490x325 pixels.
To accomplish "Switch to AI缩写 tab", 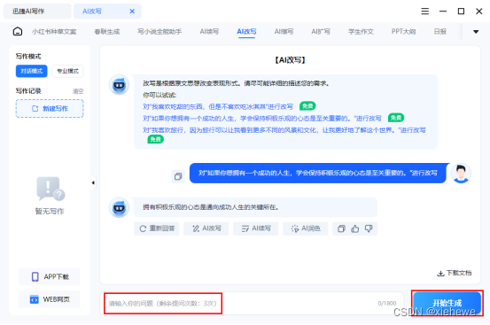I will (x=284, y=32).
